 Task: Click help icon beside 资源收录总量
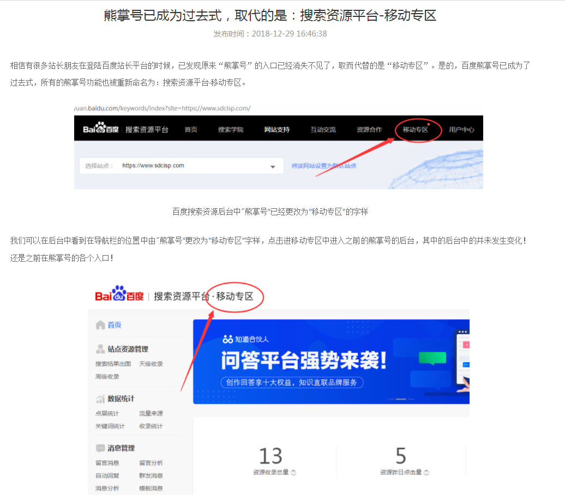[x=293, y=473]
